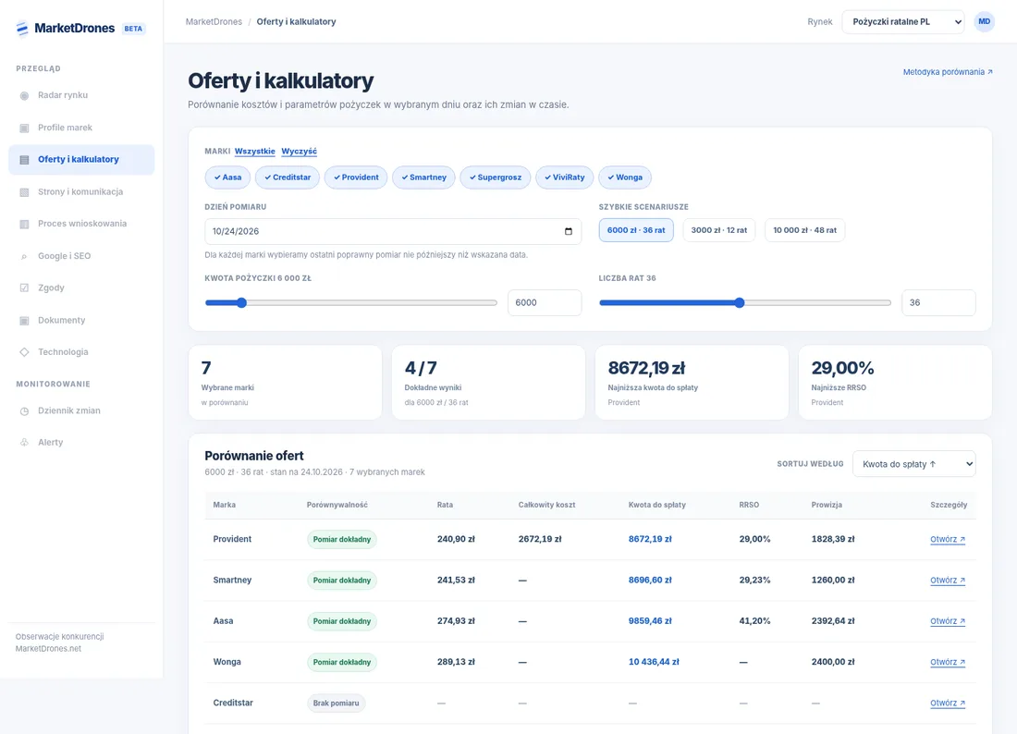The image size is (1017, 734).
Task: Click the MarketDrones breadcrumb link
Action: tap(214, 22)
